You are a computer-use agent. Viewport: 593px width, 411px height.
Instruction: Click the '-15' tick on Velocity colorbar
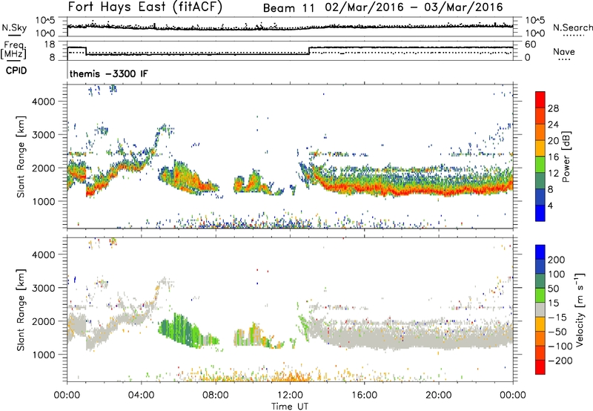click(x=557, y=318)
